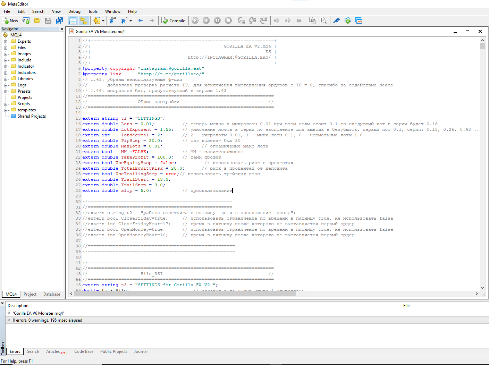Open the Tools menu
Image resolution: width=489 pixels, height=365 pixels.
(x=93, y=11)
